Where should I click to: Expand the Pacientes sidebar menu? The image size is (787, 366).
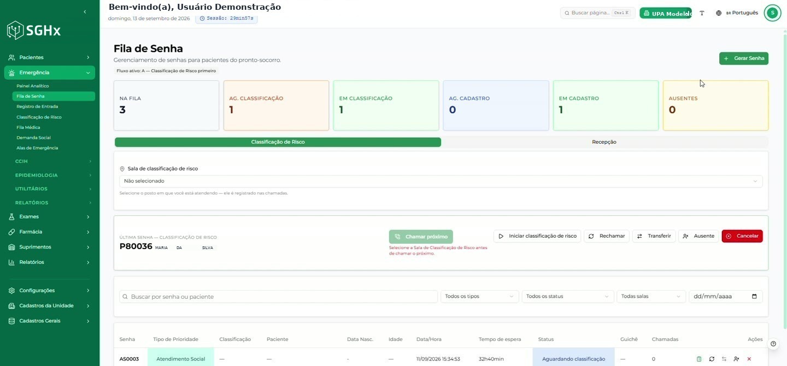click(50, 57)
